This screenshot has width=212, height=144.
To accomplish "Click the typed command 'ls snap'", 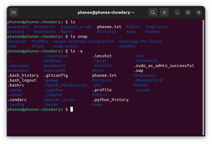I will click(79, 36).
